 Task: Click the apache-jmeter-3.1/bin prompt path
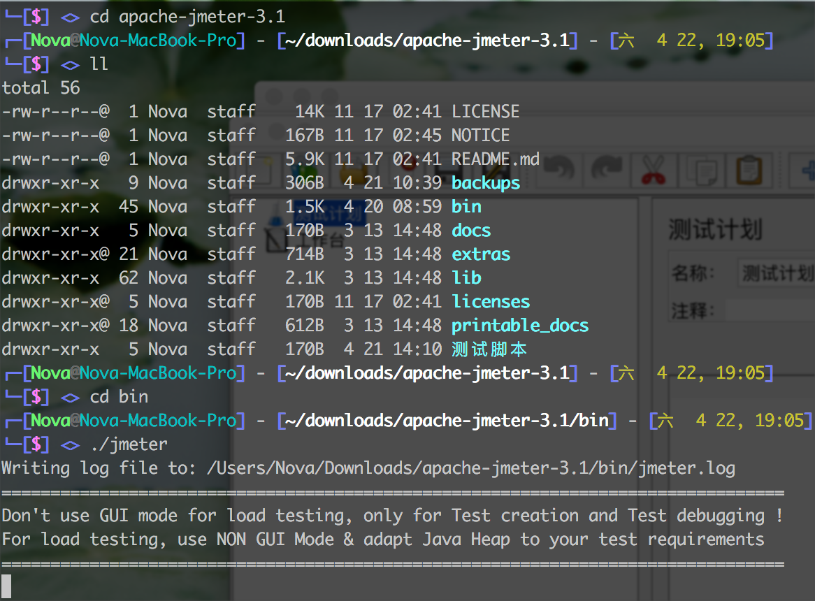point(447,420)
